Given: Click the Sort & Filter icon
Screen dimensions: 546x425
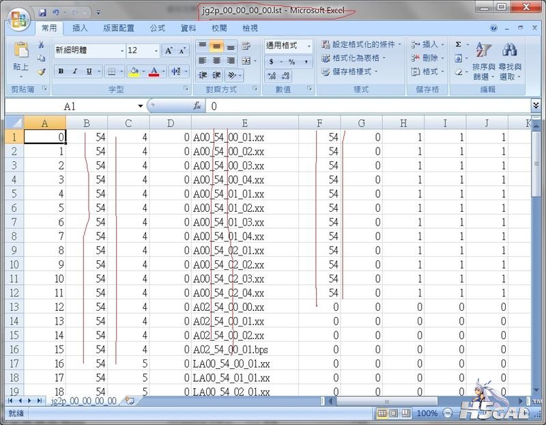Looking at the screenshot, I should [x=483, y=50].
